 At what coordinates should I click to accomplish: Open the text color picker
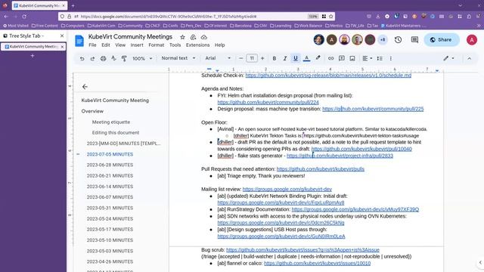(x=306, y=58)
